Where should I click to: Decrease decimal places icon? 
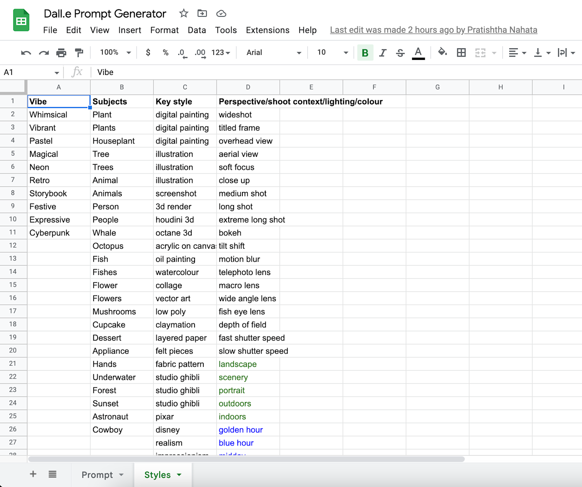point(182,53)
